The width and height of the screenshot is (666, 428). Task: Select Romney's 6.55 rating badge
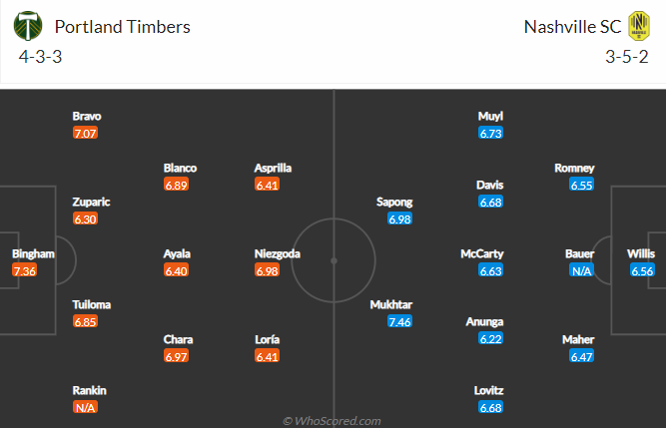(581, 185)
